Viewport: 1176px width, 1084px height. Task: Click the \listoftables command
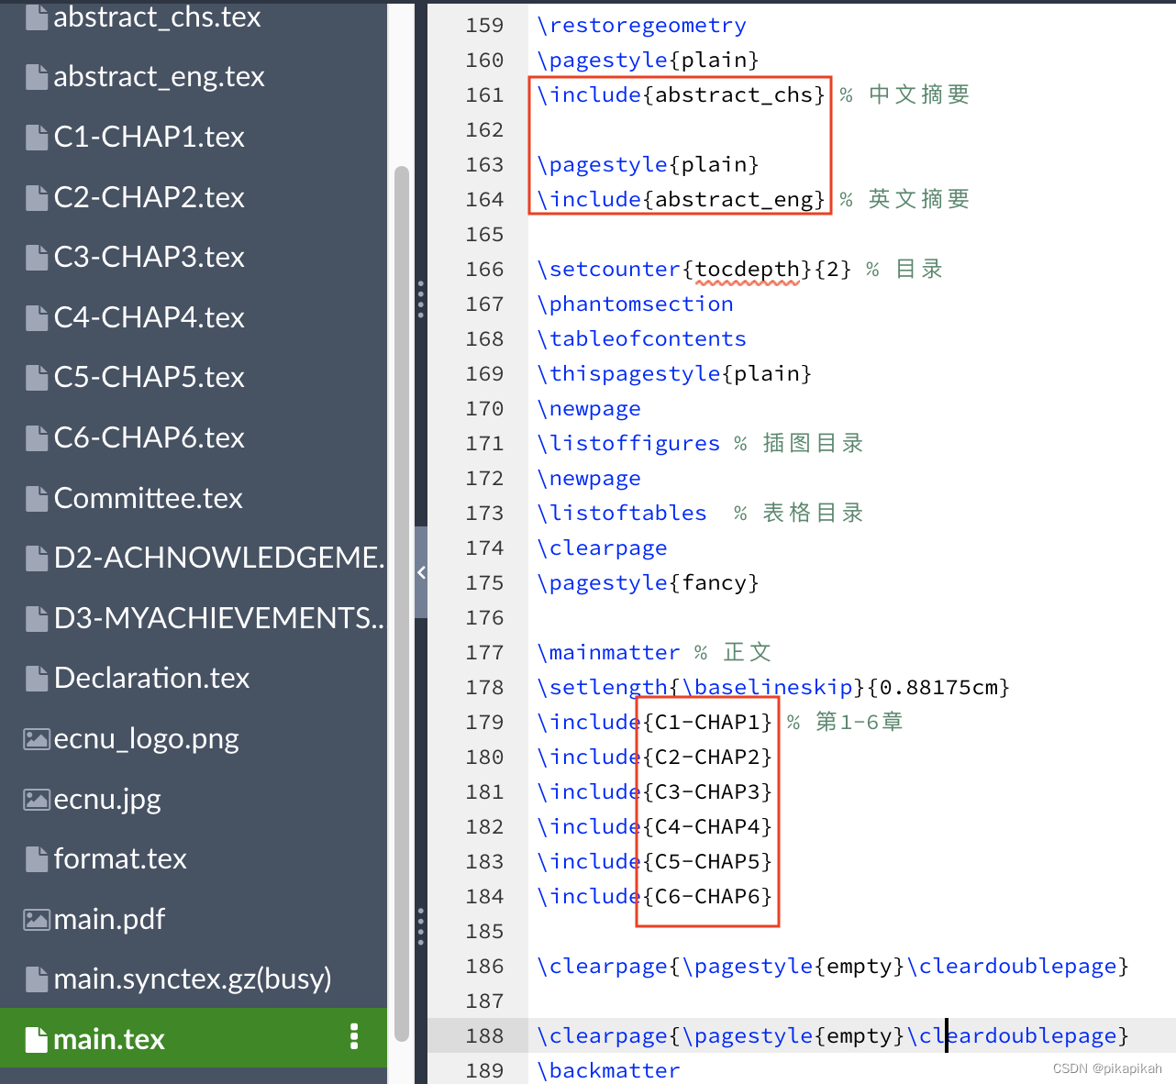tap(622, 514)
